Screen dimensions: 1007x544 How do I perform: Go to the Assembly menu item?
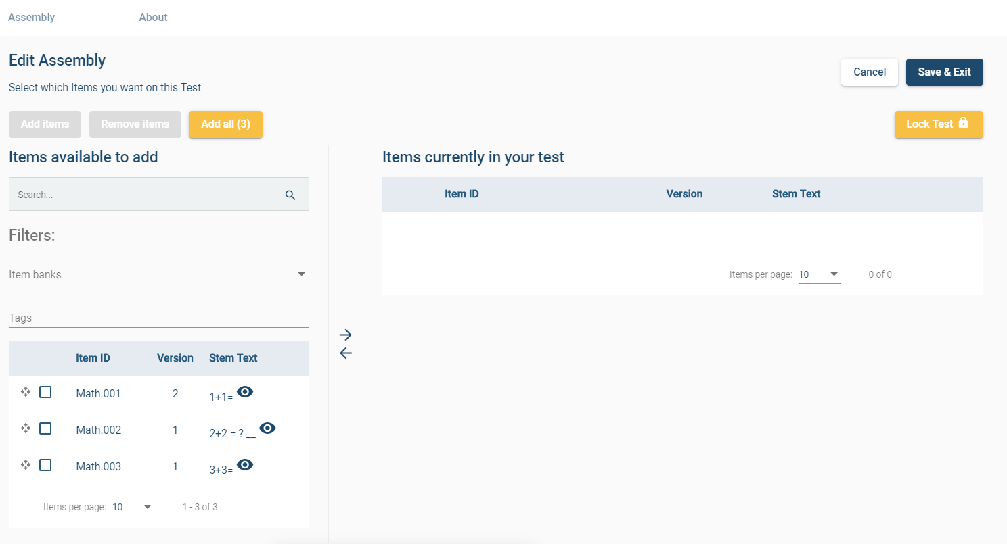coord(31,18)
